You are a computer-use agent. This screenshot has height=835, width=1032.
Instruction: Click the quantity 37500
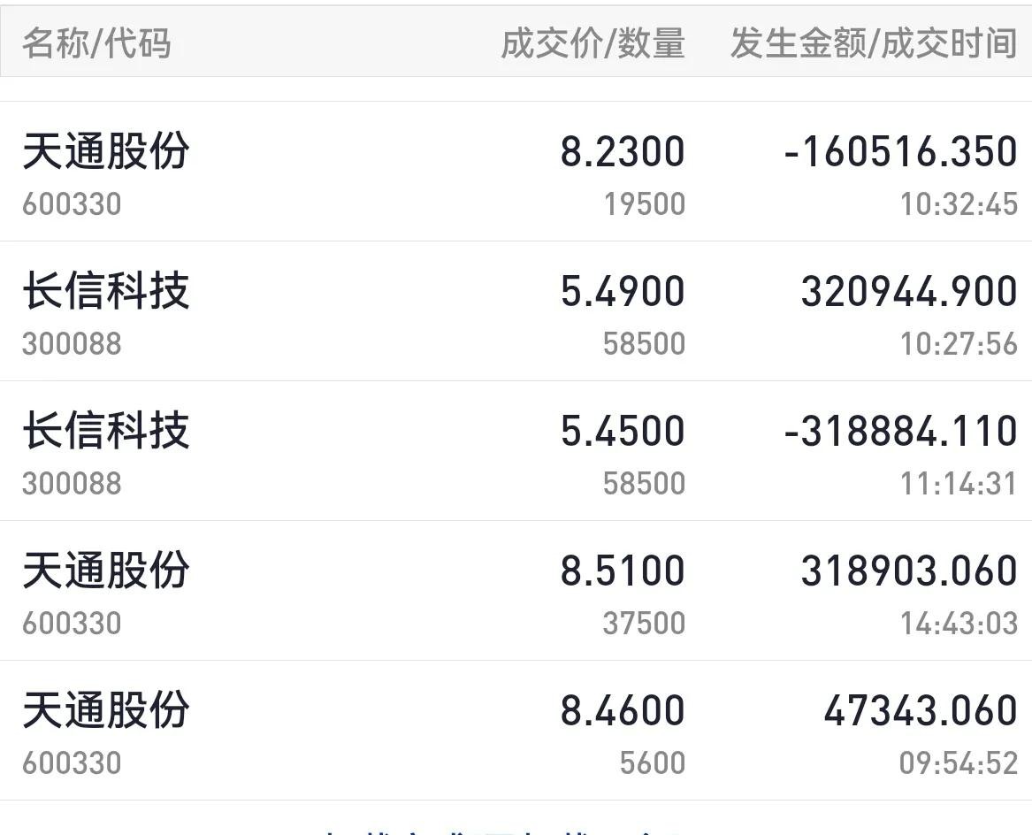(x=645, y=624)
